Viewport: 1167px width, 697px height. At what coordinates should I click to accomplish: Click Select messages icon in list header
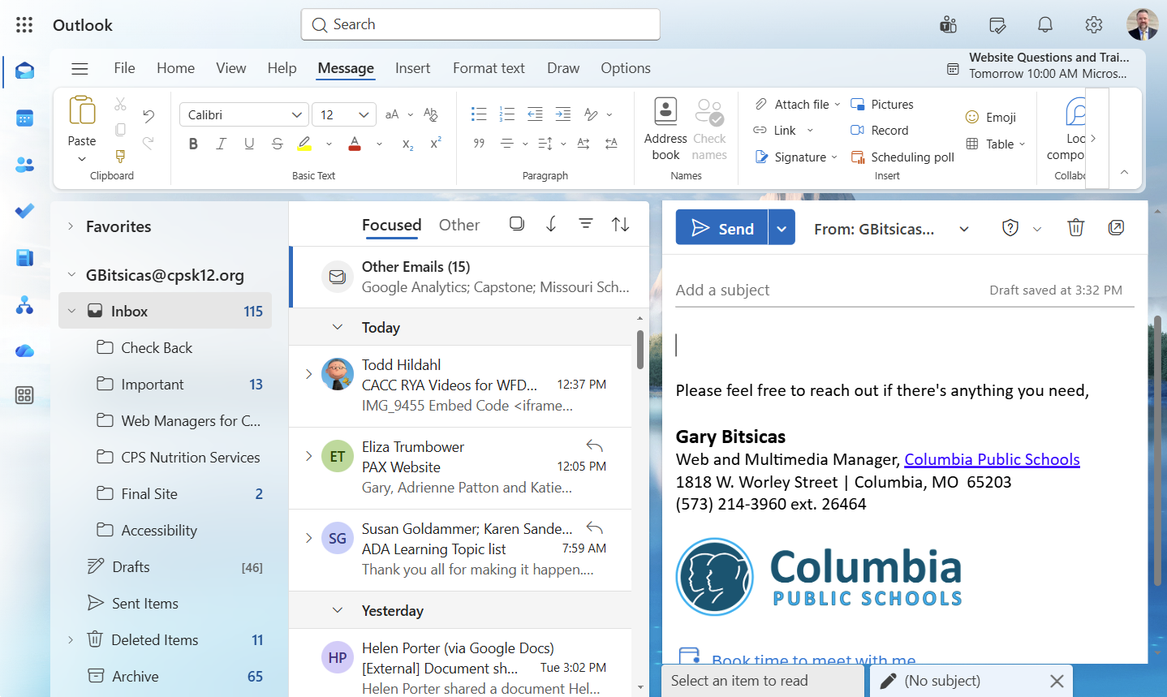point(516,224)
